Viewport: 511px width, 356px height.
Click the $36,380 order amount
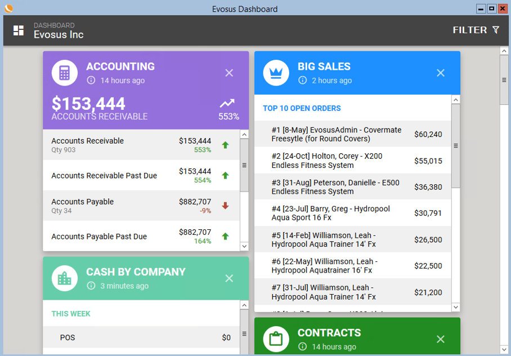pos(428,187)
